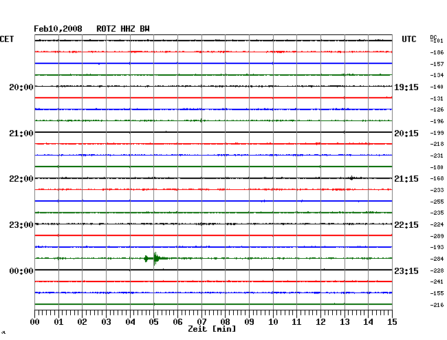Click the DC offset value "-235"
The image size is (447, 340).
coord(437,213)
